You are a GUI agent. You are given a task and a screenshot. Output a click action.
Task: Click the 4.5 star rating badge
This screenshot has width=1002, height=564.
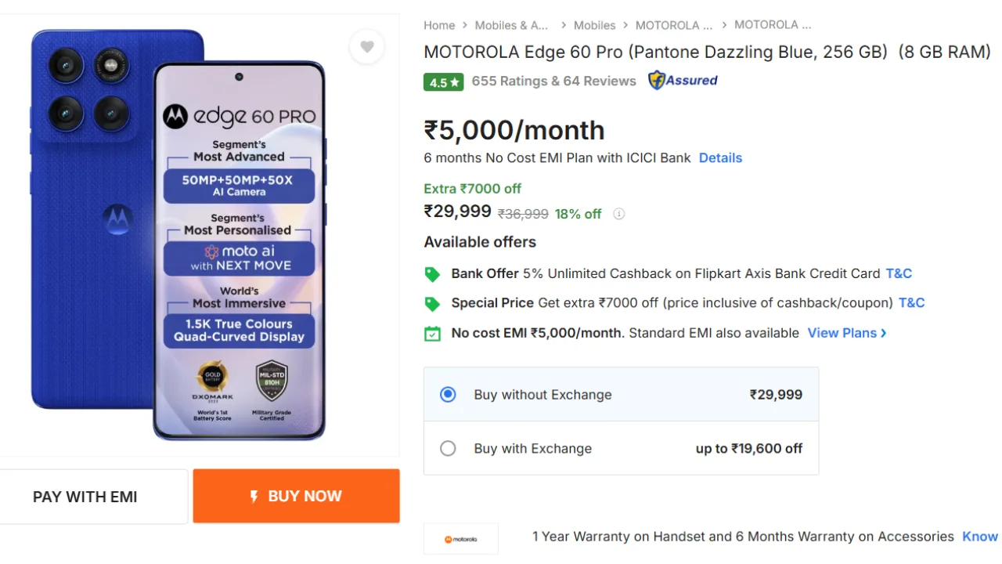pyautogui.click(x=443, y=81)
